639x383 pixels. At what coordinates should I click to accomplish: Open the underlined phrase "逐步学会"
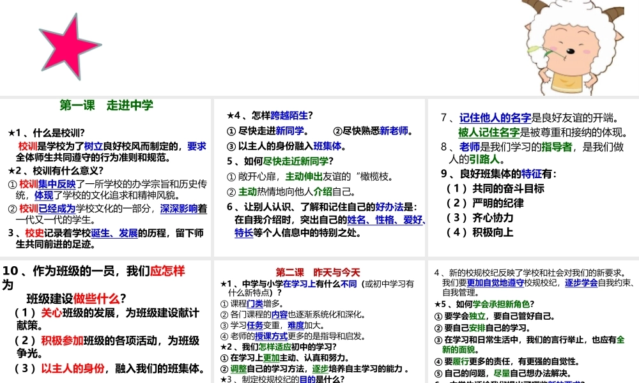[x=581, y=283]
